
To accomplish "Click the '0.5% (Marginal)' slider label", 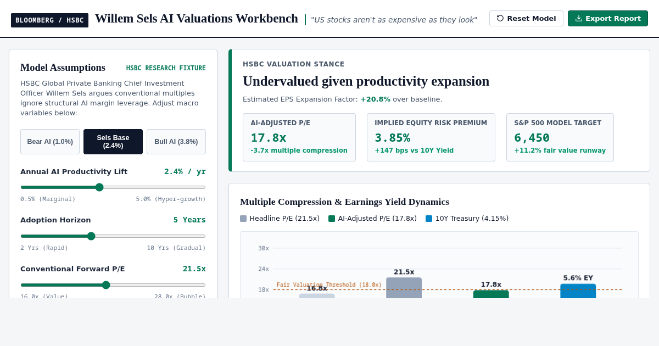I will pos(48,199).
